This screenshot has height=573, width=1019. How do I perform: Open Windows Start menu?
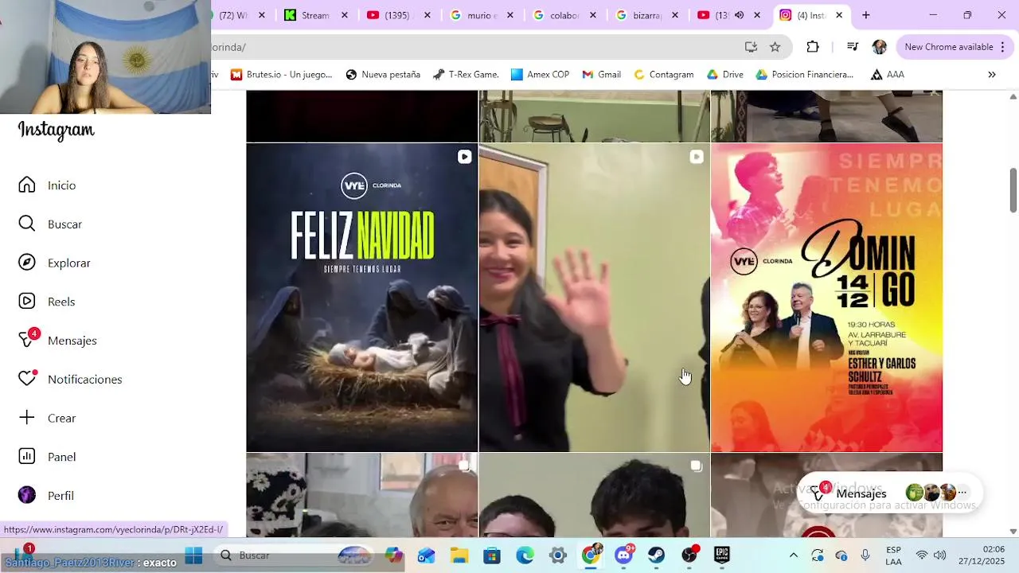click(x=193, y=555)
